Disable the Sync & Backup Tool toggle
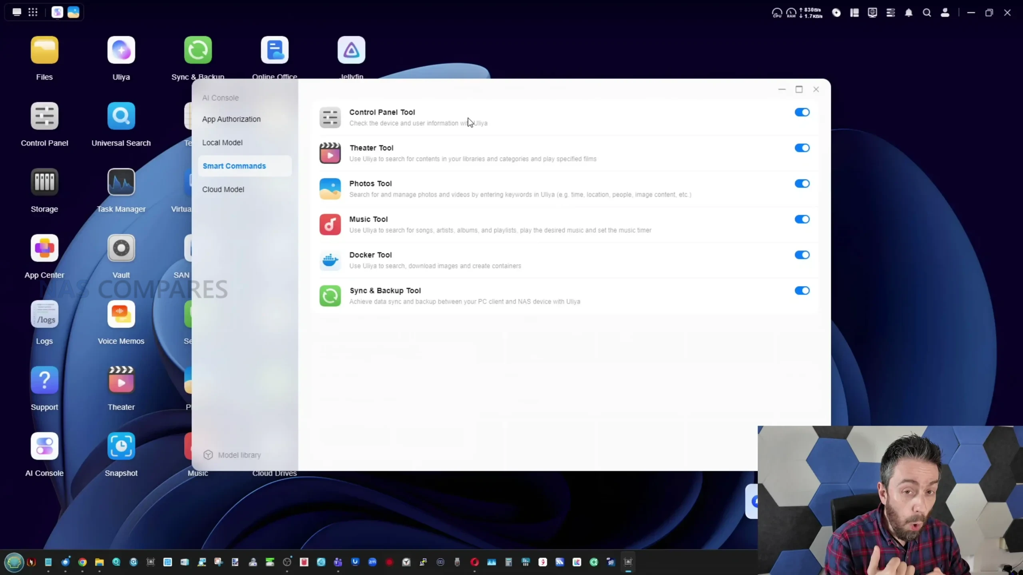Viewport: 1023px width, 575px height. 802,291
